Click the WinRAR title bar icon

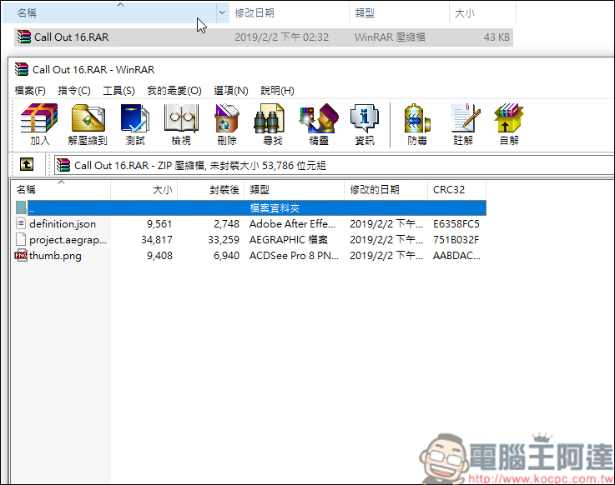pyautogui.click(x=22, y=69)
